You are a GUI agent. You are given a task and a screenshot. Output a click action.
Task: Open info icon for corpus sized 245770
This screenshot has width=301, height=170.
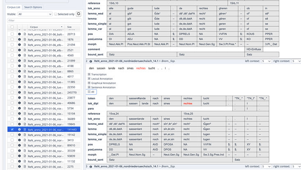(19, 92)
